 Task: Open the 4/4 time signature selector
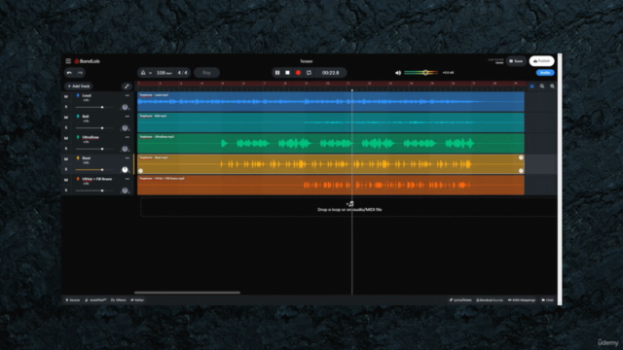pyautogui.click(x=182, y=73)
